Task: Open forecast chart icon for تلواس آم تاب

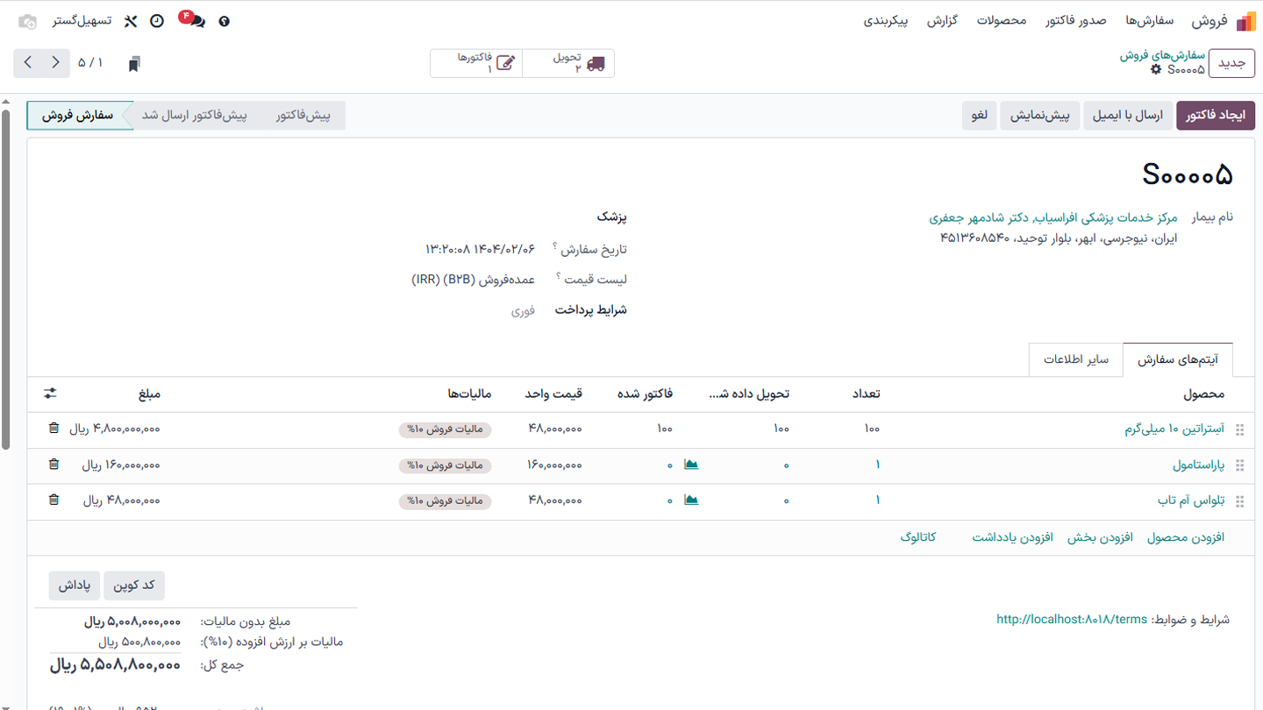Action: tap(691, 501)
